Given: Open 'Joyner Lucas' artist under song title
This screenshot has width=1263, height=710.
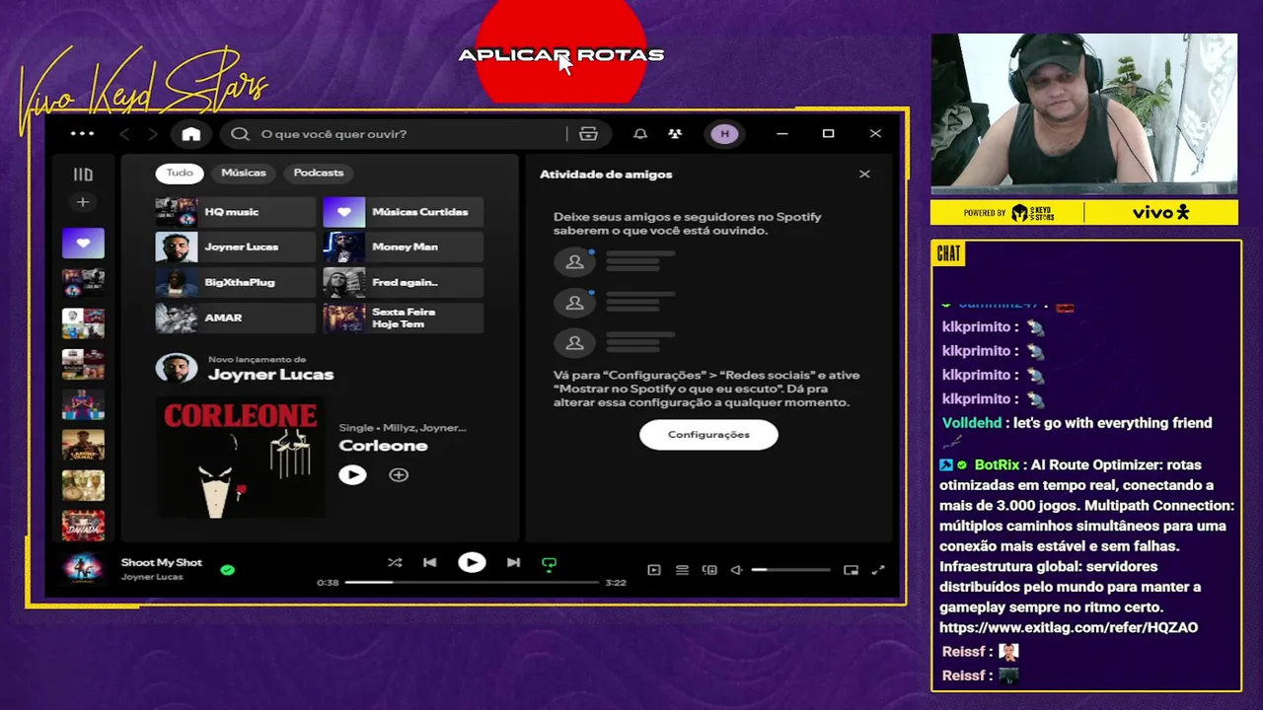Looking at the screenshot, I should coord(152,577).
